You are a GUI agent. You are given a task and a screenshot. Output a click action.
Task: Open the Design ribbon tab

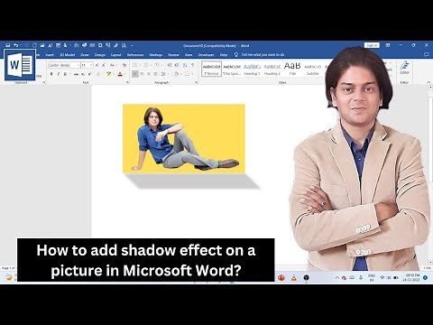click(100, 55)
